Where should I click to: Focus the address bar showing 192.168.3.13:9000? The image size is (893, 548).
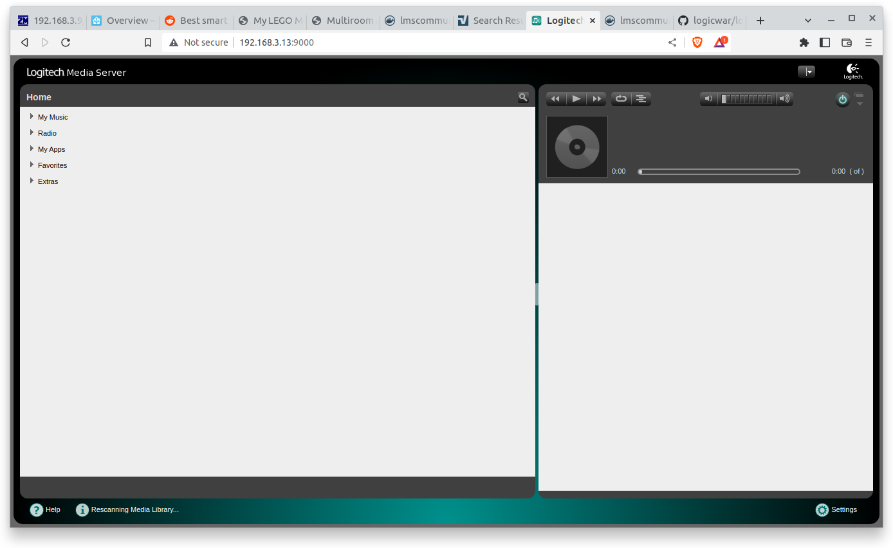(x=277, y=42)
